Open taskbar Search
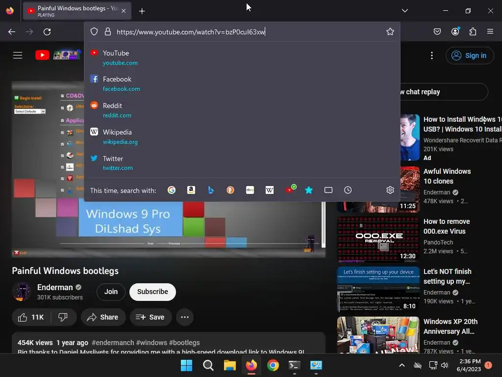This screenshot has height=377, width=502. click(x=208, y=365)
